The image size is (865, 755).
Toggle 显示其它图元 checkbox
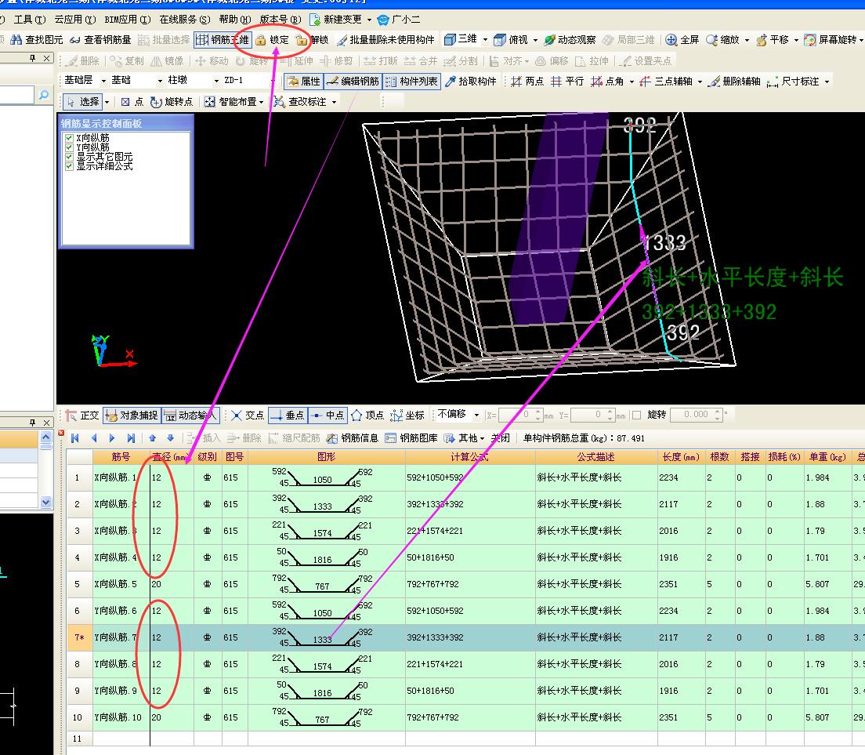pos(70,156)
